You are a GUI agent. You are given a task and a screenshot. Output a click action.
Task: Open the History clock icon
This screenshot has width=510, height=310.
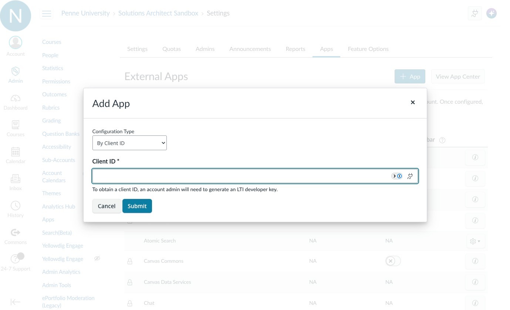pos(16,206)
